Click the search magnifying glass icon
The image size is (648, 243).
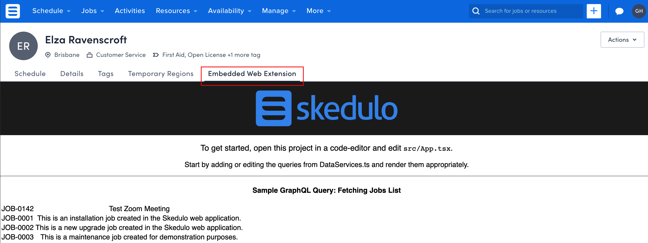[476, 11]
